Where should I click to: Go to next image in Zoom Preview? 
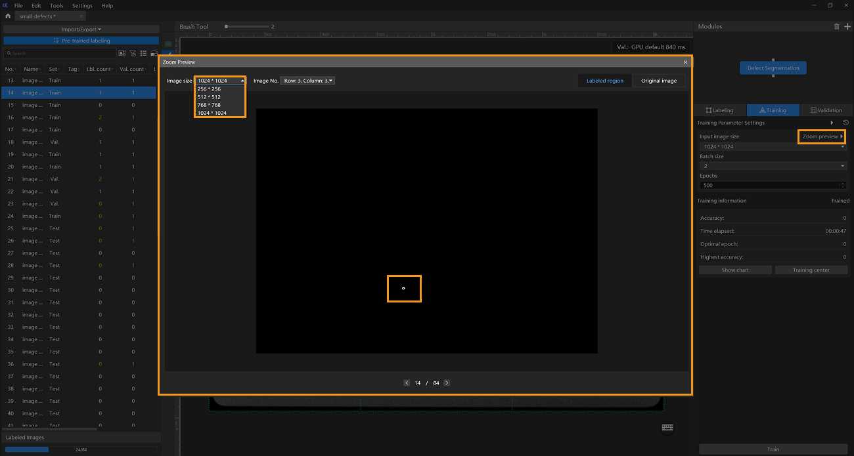pyautogui.click(x=447, y=383)
